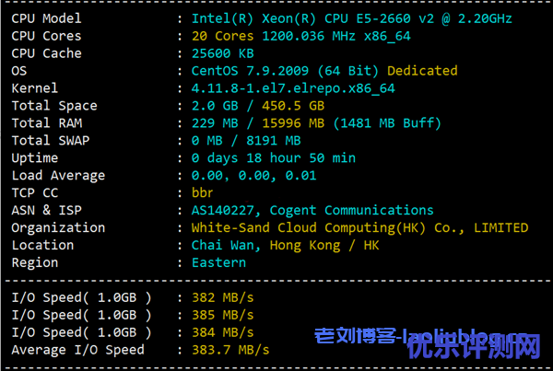
Task: Click the CPU Model value Intel Xeon E5-2660
Action: click(351, 18)
